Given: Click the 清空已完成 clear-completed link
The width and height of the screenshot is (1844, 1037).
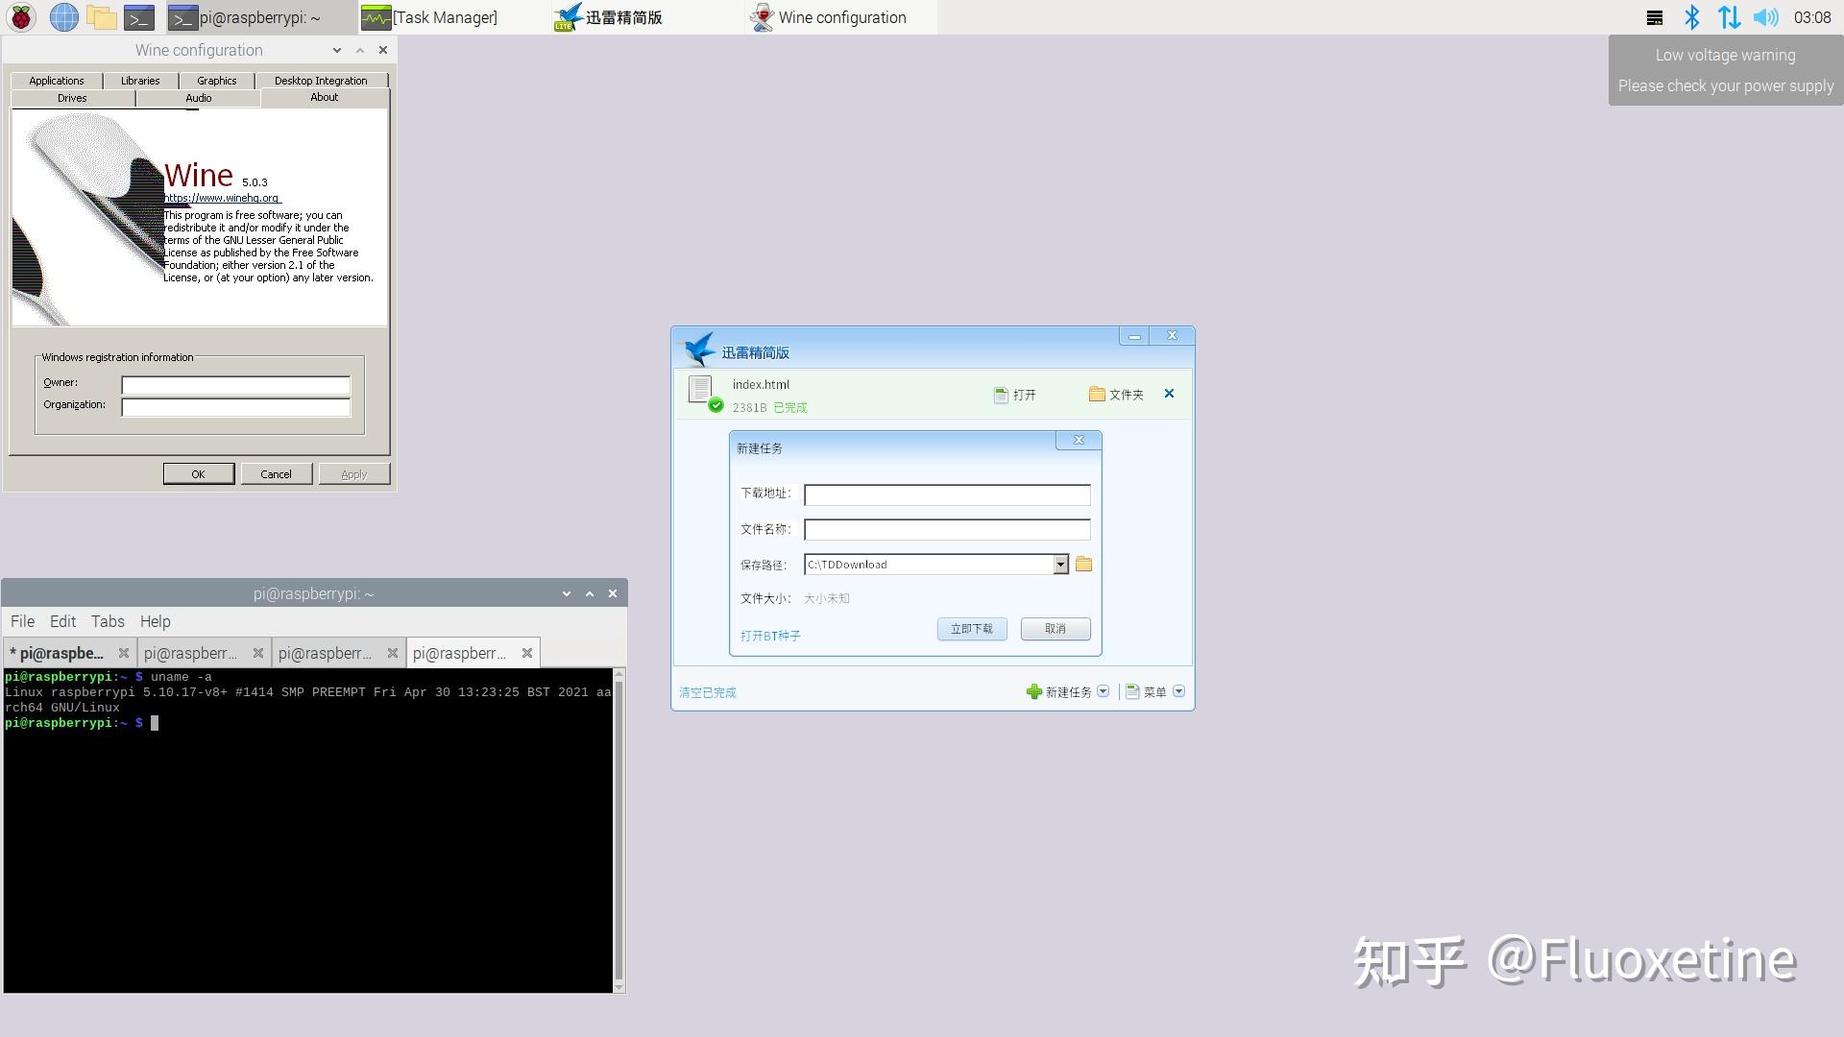Looking at the screenshot, I should coord(707,691).
